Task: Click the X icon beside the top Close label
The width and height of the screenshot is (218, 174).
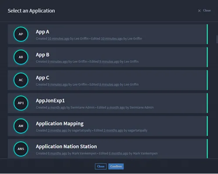Action: [199, 11]
